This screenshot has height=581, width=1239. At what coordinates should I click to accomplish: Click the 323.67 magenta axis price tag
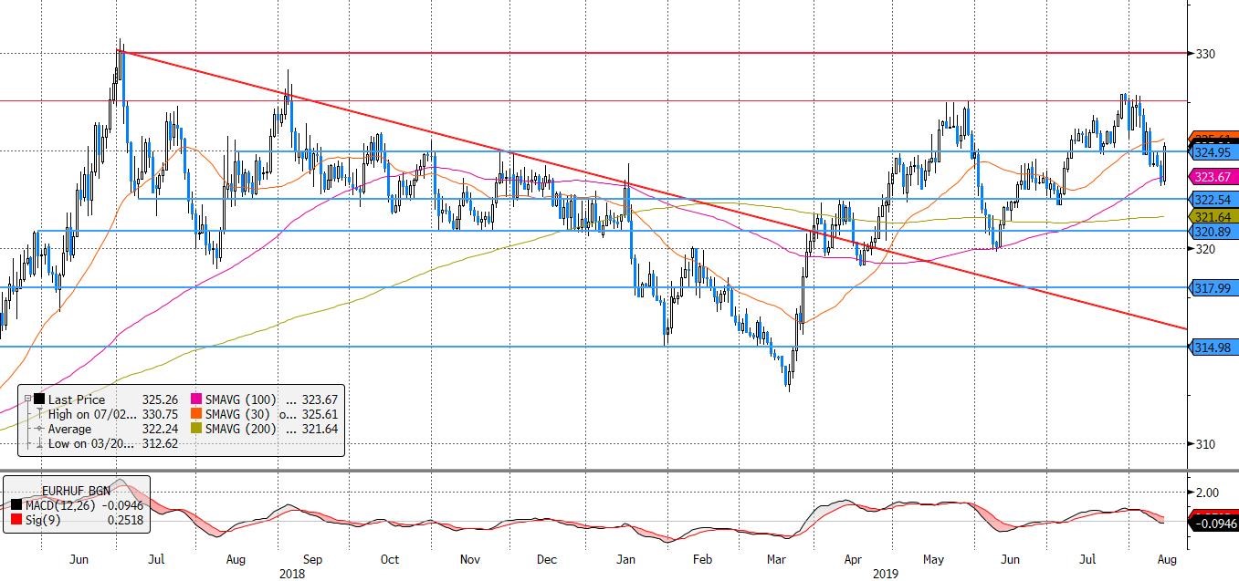coord(1213,177)
